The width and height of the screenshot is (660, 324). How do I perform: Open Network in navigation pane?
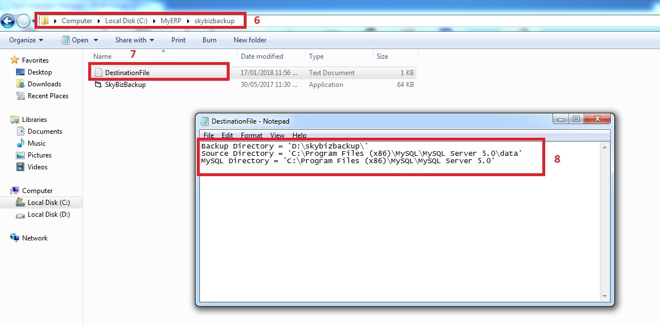[x=34, y=238]
